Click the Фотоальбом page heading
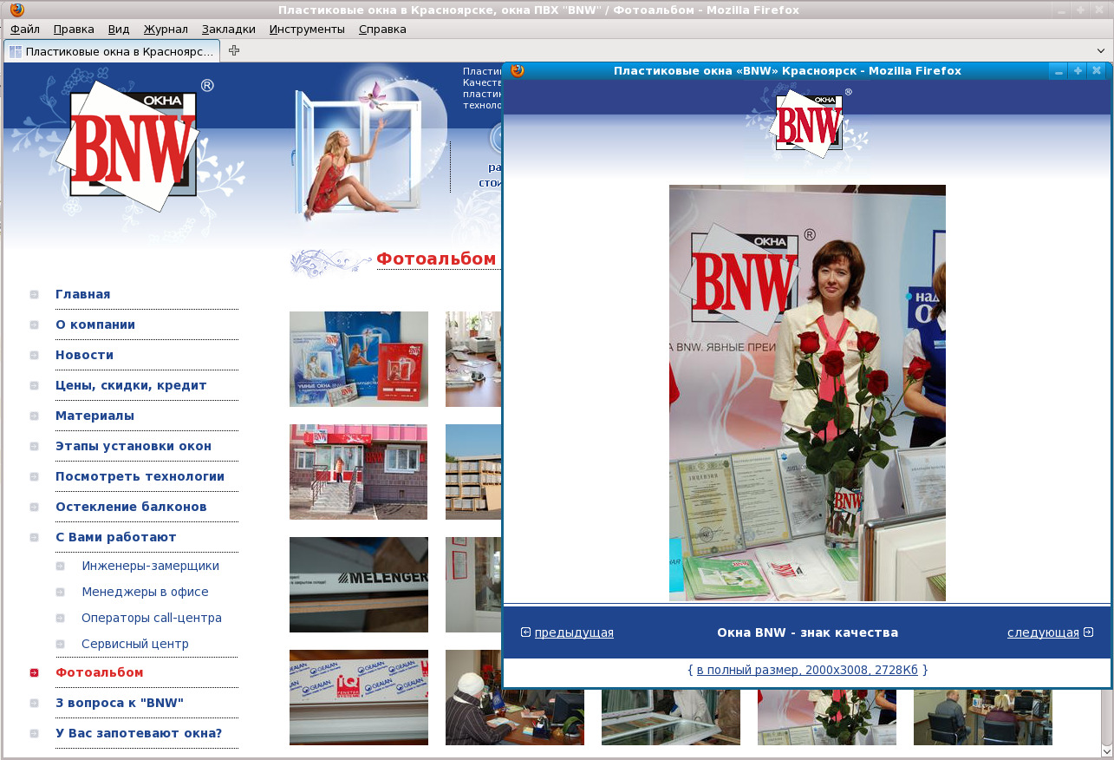The height and width of the screenshot is (760, 1114). coord(436,259)
